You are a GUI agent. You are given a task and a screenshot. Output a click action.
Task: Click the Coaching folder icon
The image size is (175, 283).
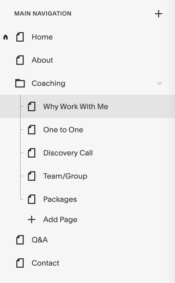[x=20, y=83]
